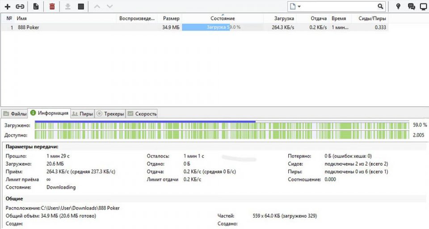Select the 888 Poker torrent row
Image resolution: width=429 pixels, height=229 pixels.
tap(194, 27)
